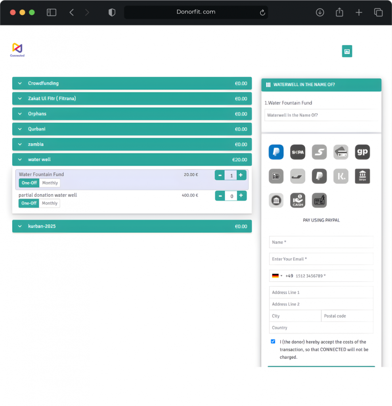Select the credit card payment icon

click(340, 152)
